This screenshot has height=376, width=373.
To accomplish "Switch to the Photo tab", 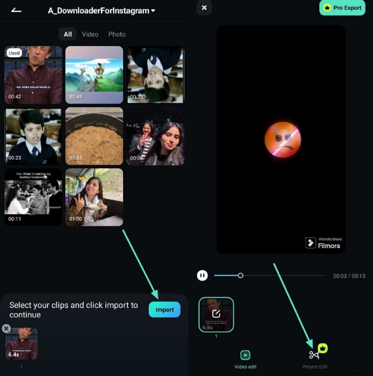I will click(117, 34).
